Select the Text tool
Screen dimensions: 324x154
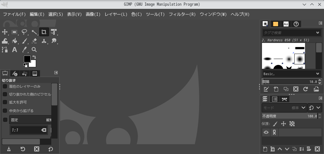pos(15,50)
